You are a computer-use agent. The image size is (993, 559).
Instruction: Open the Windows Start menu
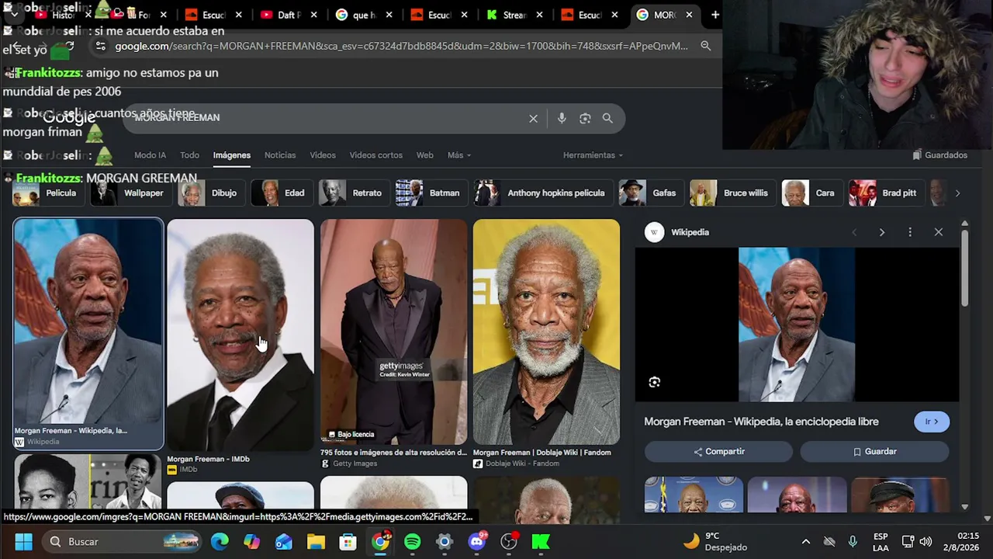23,541
